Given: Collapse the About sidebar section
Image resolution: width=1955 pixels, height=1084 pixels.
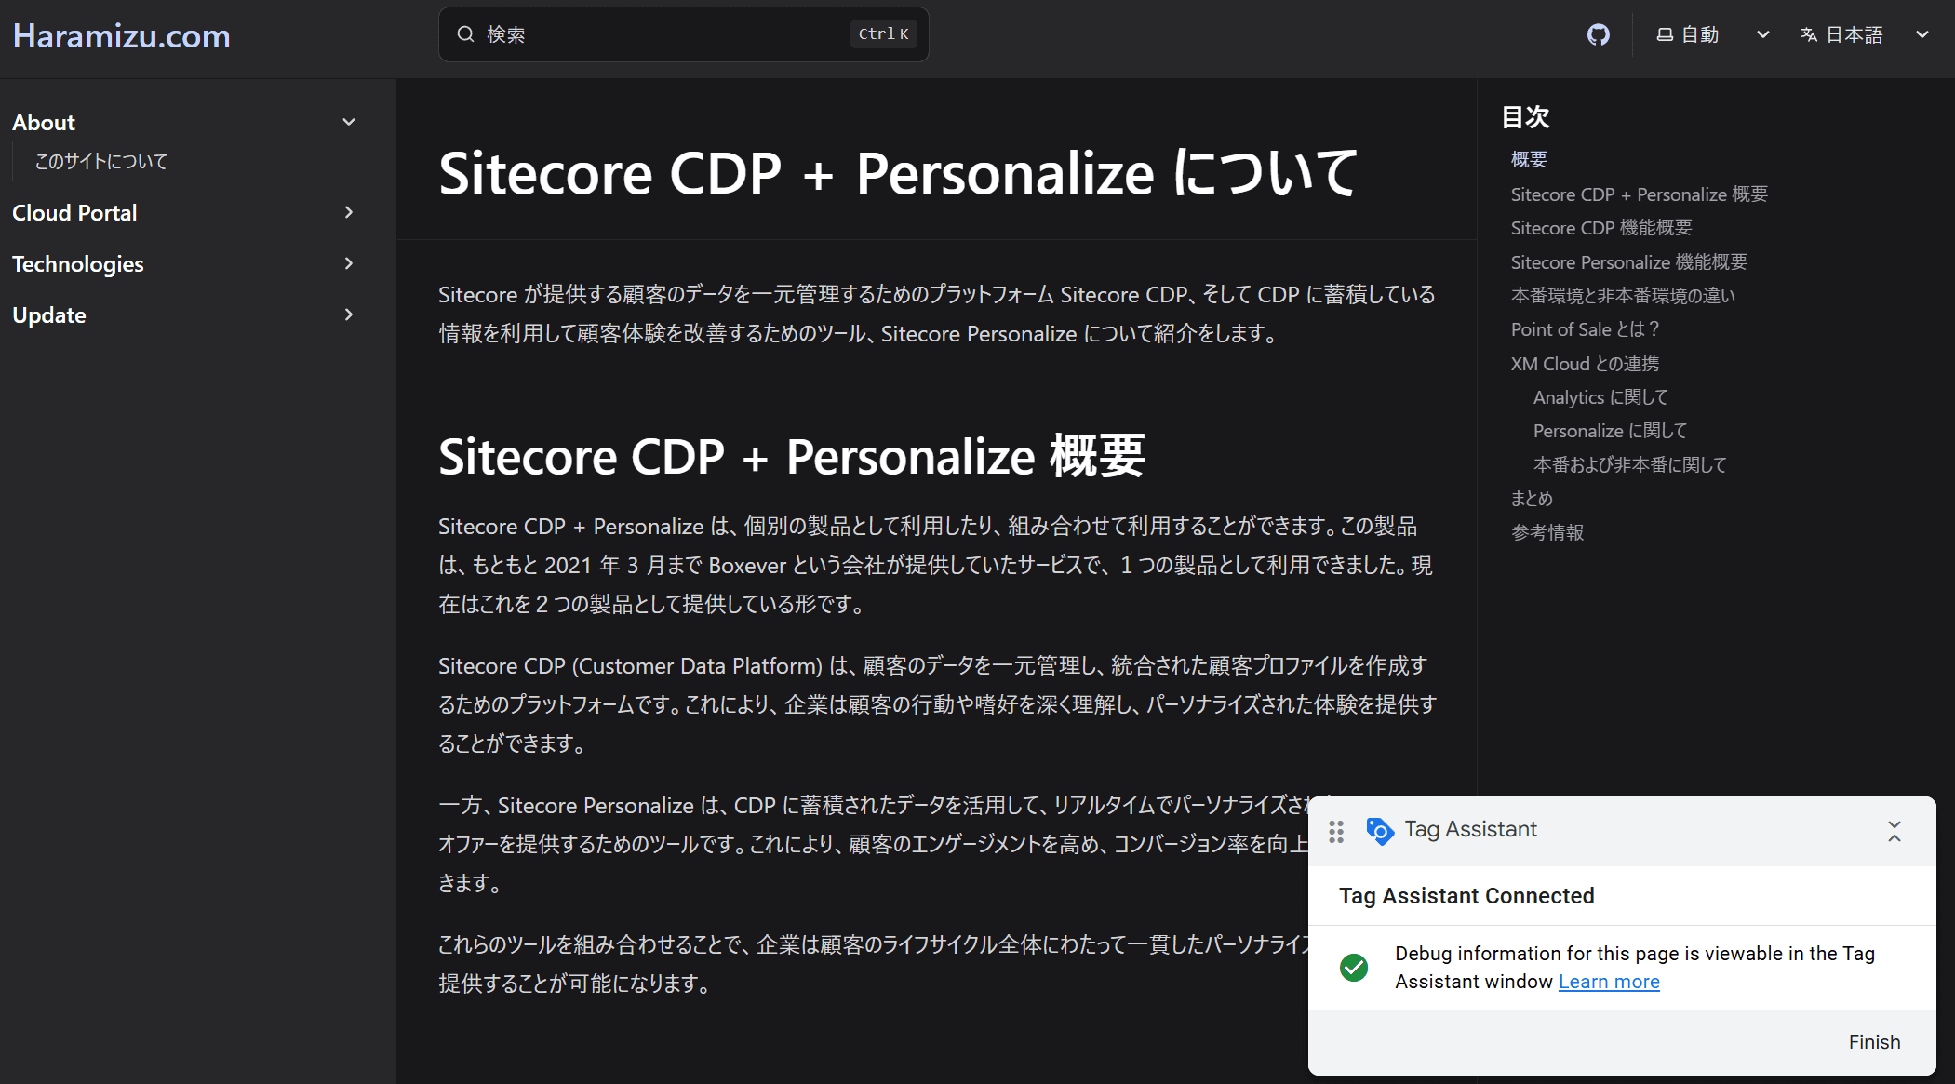Looking at the screenshot, I should click(349, 122).
